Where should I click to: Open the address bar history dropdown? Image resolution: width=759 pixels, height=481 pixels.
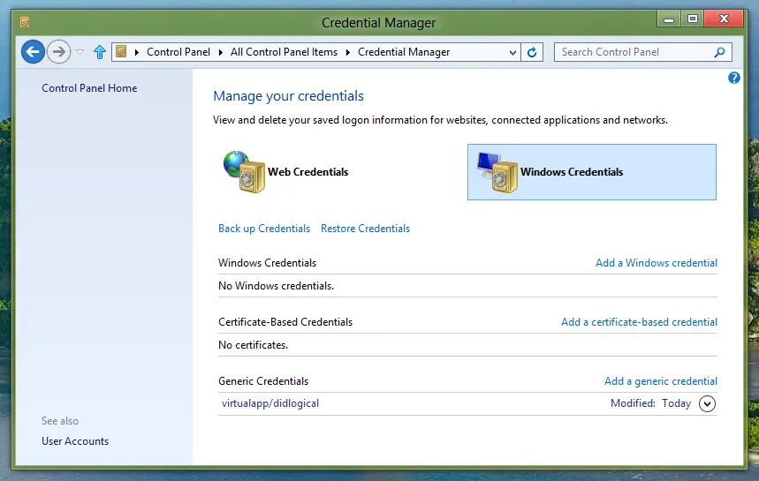pyautogui.click(x=512, y=52)
